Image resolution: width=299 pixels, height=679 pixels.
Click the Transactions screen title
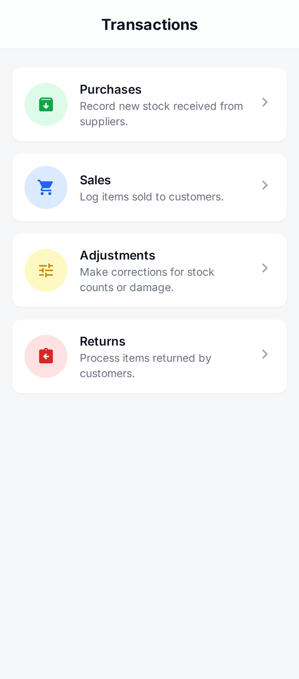(149, 24)
